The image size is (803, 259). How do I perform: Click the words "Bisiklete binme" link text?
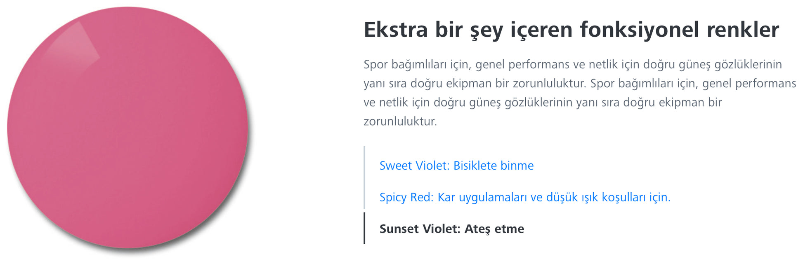click(x=493, y=166)
